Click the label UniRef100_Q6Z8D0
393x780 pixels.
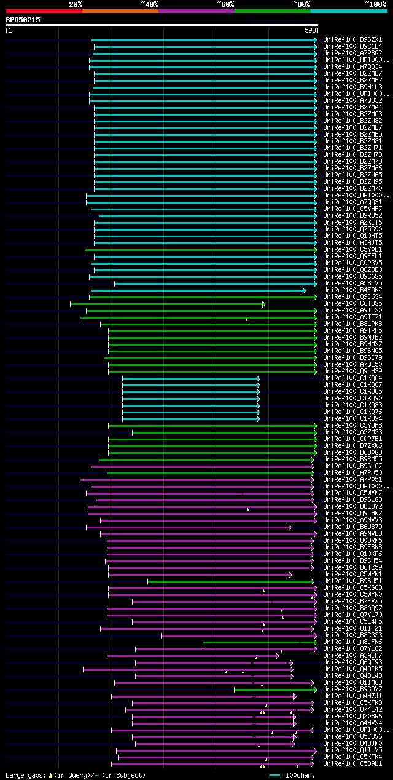353,270
